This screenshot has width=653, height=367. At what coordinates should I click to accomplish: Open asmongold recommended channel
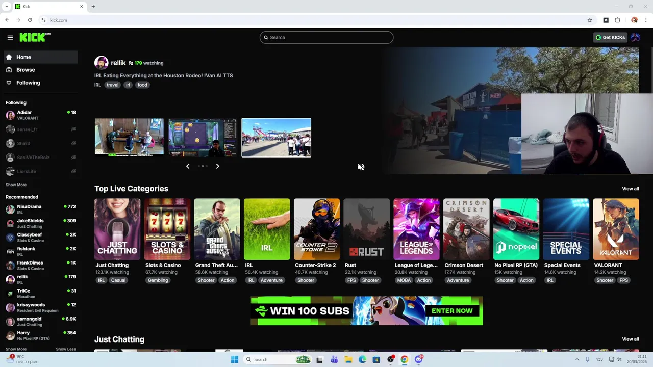pos(41,322)
